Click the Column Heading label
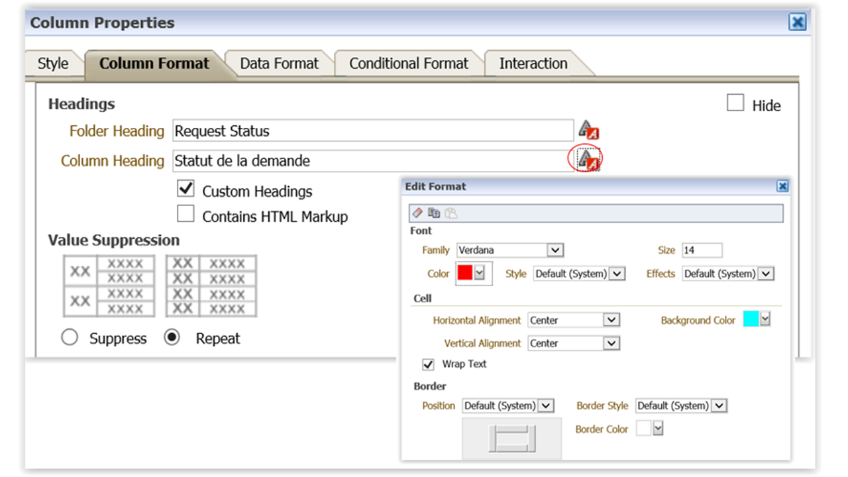Screen dimensions: 848x477 [113, 161]
